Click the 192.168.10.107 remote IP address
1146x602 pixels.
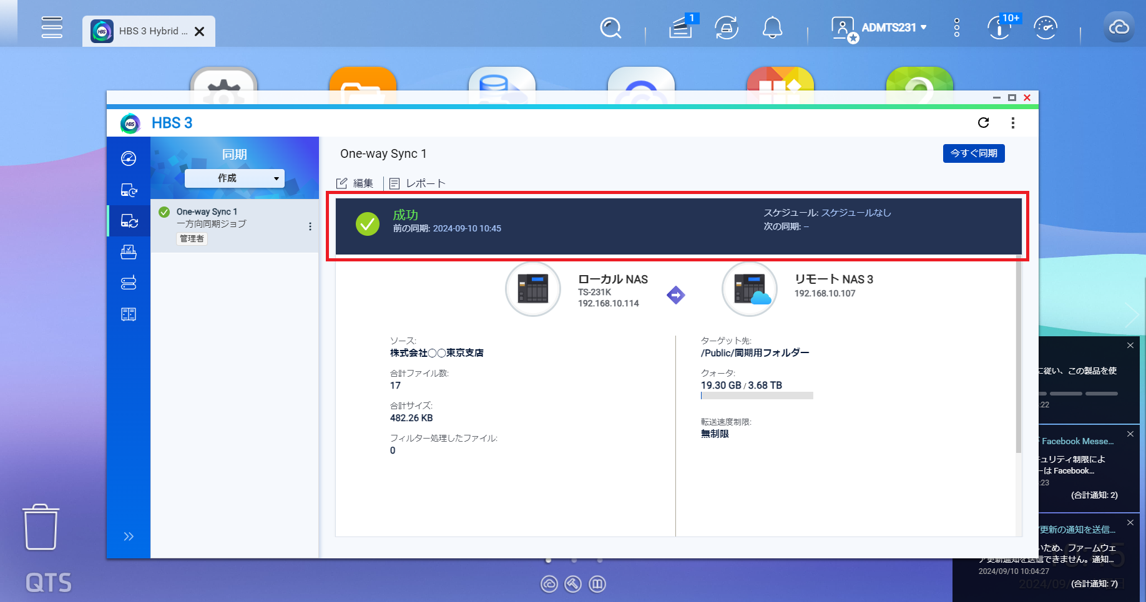point(825,293)
